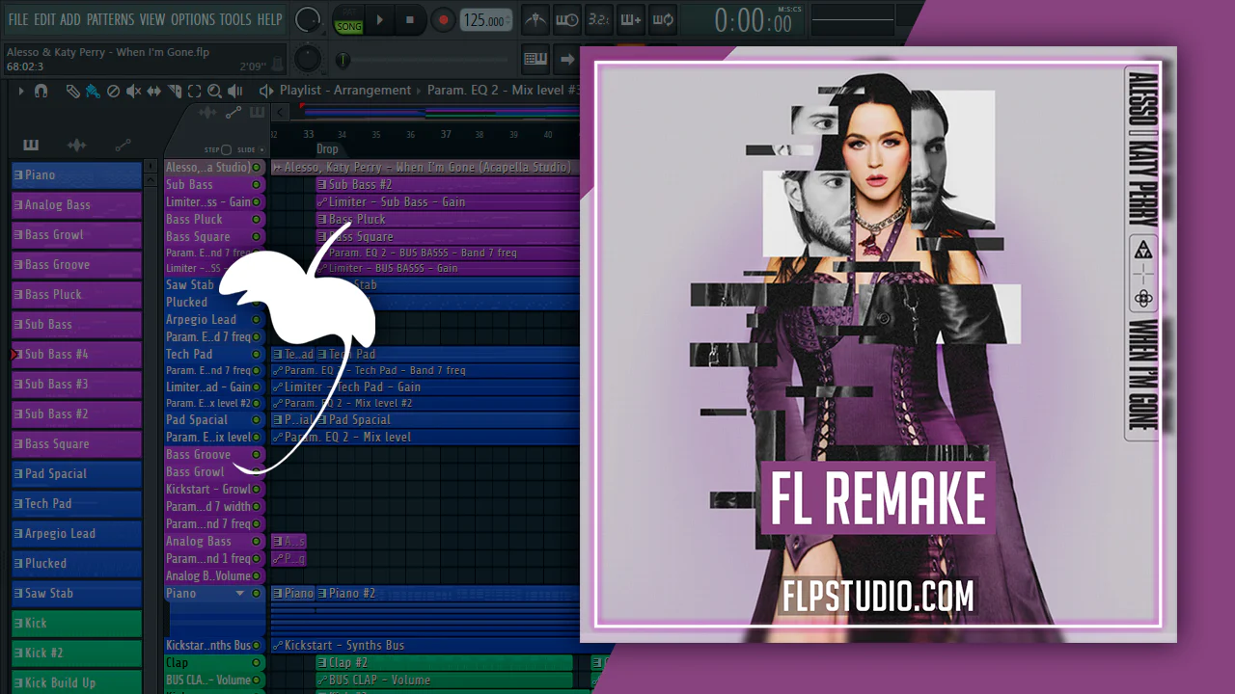Select the Bass Groove pattern in picker

point(76,265)
